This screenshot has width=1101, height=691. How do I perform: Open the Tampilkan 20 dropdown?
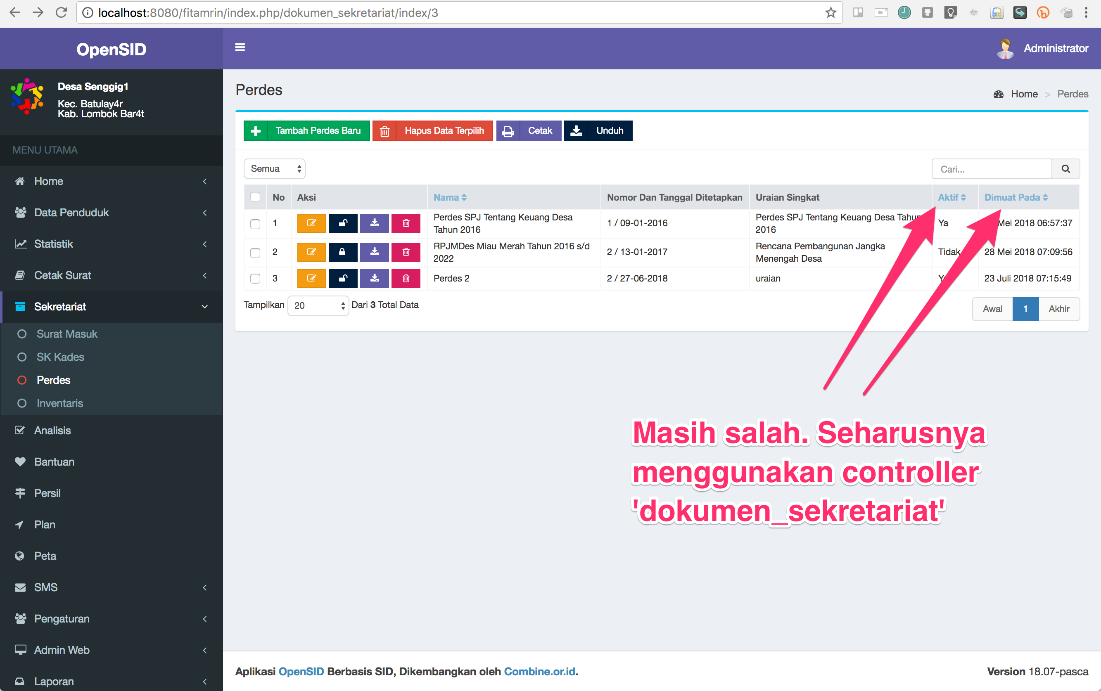point(318,305)
